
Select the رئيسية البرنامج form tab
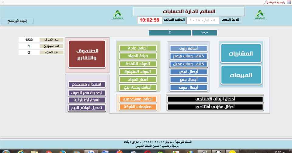278,2
